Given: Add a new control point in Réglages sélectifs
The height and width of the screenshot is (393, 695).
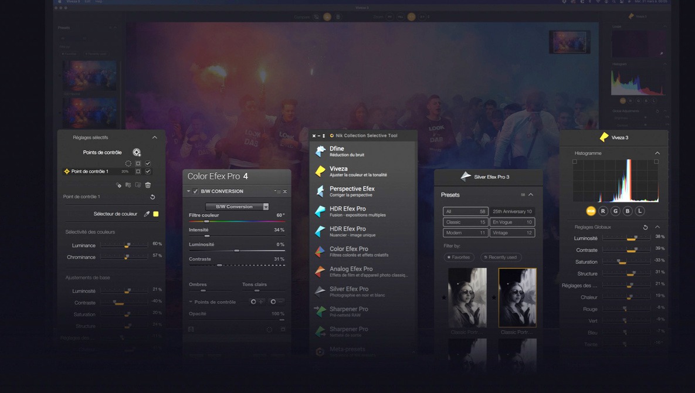Looking at the screenshot, I should tap(137, 153).
